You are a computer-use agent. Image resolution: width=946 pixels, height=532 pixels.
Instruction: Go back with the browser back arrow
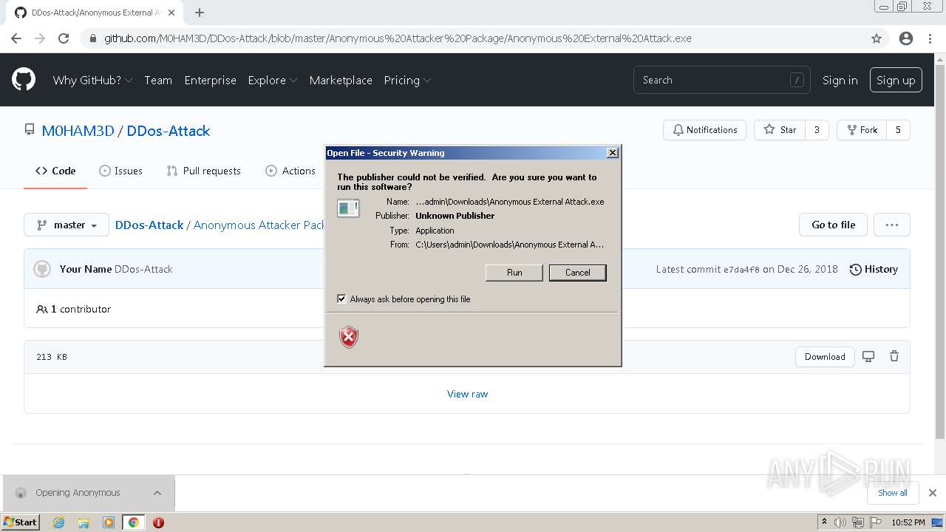[16, 38]
